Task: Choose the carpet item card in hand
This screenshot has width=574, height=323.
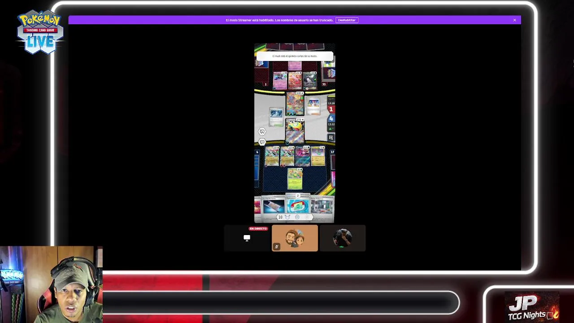Action: tap(273, 207)
